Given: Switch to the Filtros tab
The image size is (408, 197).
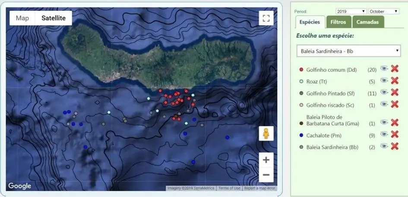Looking at the screenshot, I should tap(338, 22).
